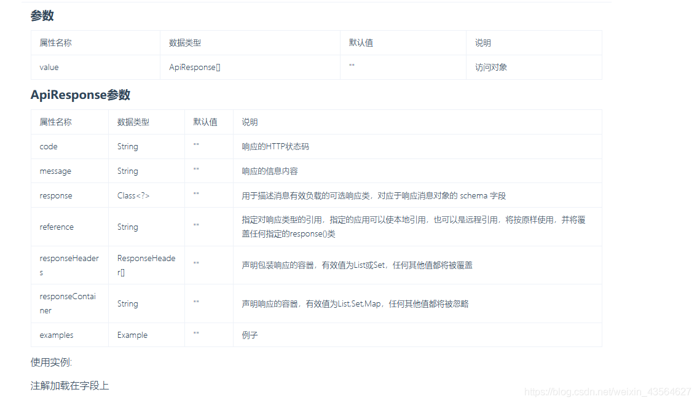Click the 访问对象 description cell
Viewport: 697px width, 403px height.
tap(489, 67)
